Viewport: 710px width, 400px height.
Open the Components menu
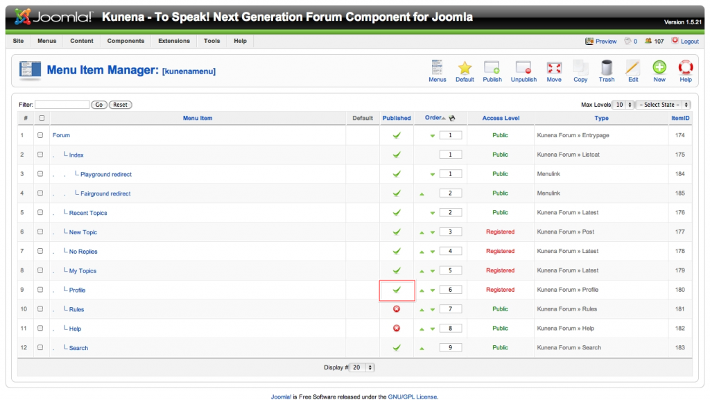pyautogui.click(x=125, y=41)
